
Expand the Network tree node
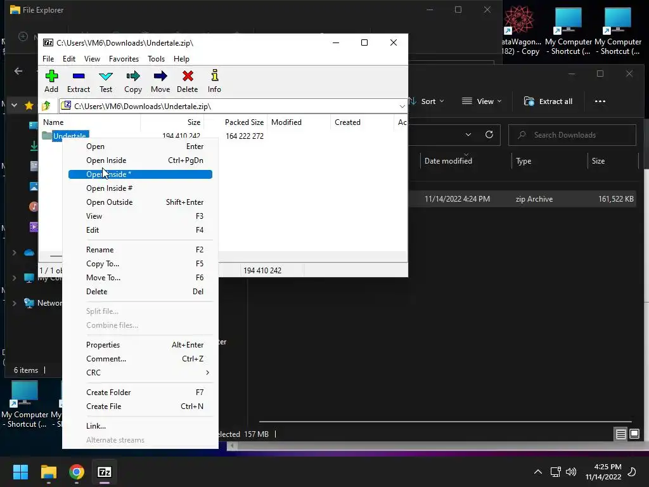14,303
